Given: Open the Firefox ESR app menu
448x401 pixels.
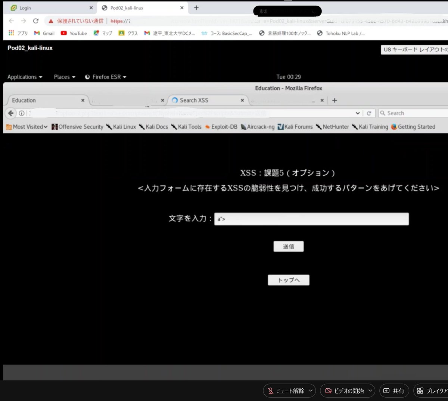Looking at the screenshot, I should click(x=106, y=77).
